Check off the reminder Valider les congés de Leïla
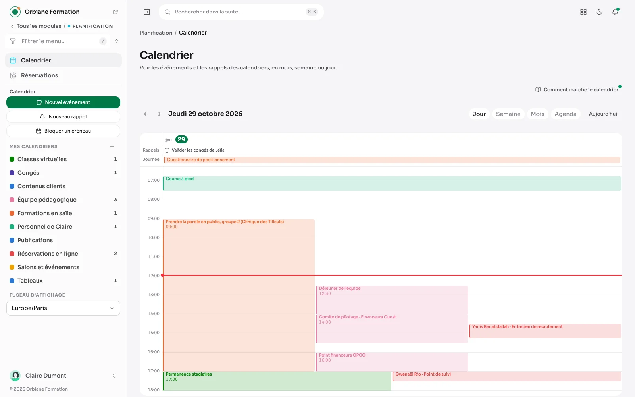635x397 pixels. pos(167,150)
